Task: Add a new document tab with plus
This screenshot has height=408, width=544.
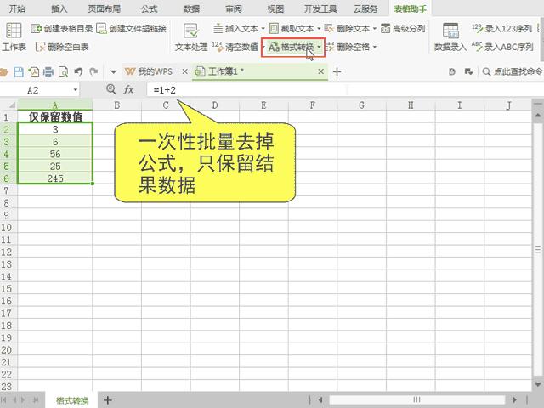Action: pyautogui.click(x=337, y=71)
